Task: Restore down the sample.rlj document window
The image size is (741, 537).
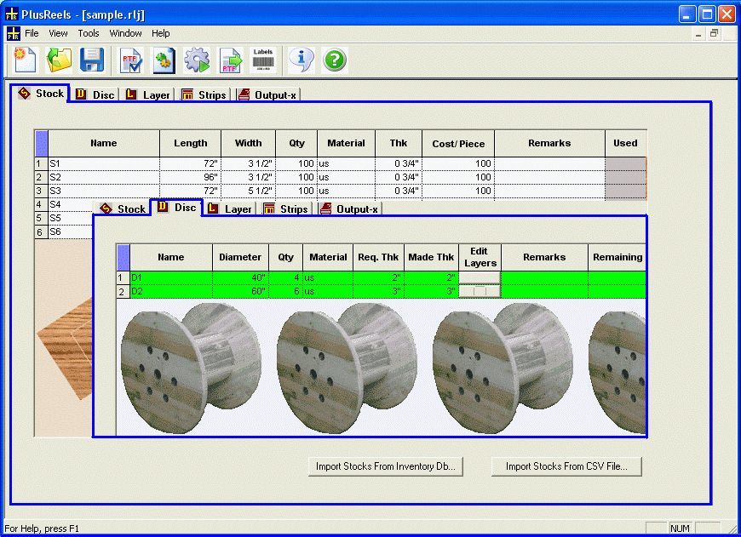Action: tap(714, 33)
